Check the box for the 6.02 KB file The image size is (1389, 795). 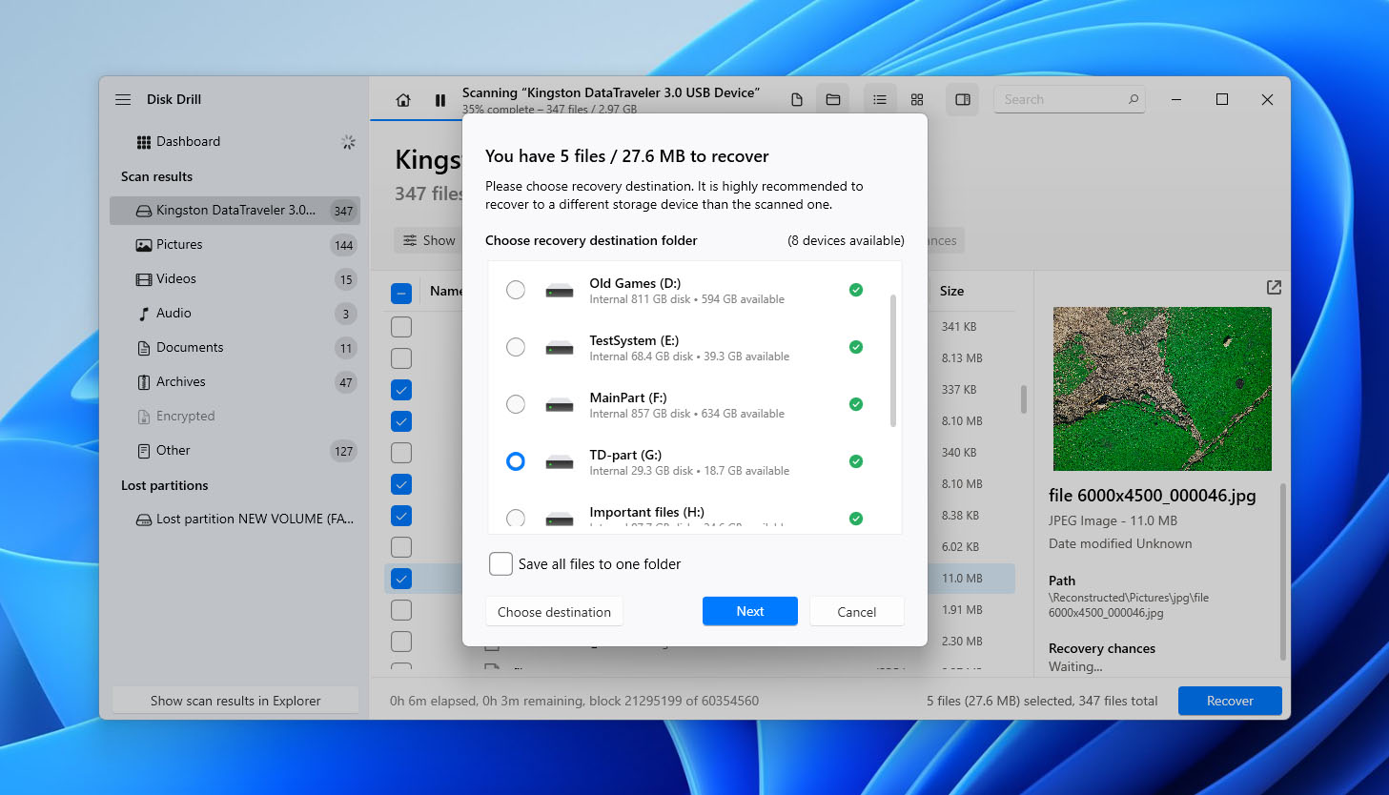coord(401,547)
